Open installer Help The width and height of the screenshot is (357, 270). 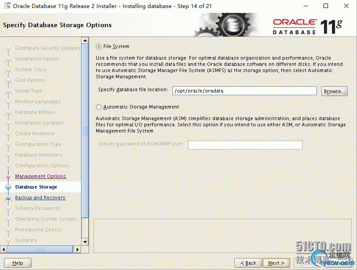18,263
